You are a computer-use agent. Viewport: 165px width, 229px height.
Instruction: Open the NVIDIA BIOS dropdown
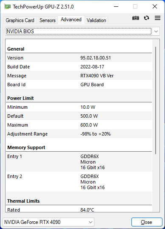pos(82,31)
